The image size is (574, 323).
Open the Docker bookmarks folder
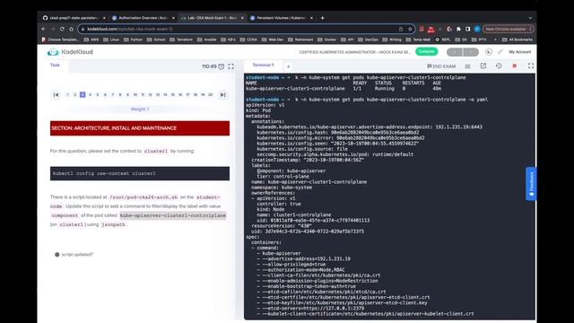click(326, 39)
